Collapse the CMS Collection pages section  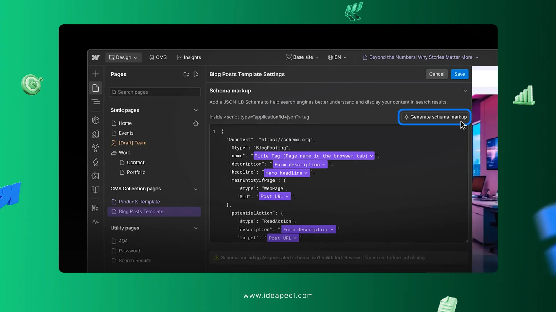tap(196, 189)
